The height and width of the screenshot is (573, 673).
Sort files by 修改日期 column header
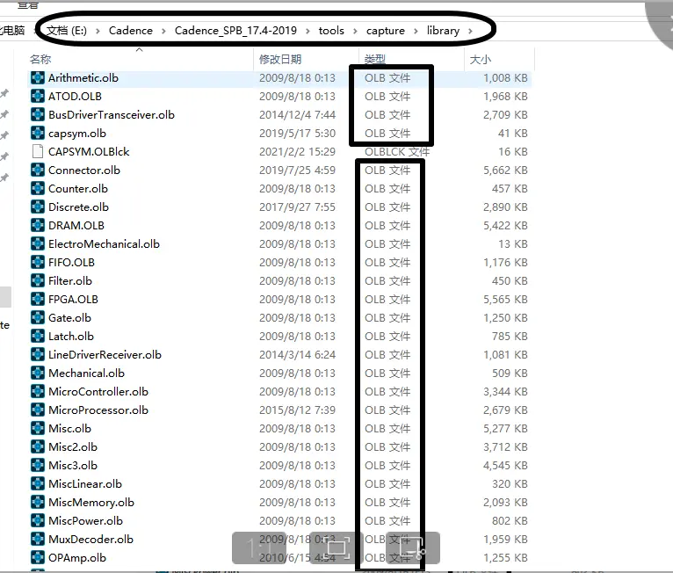(280, 59)
